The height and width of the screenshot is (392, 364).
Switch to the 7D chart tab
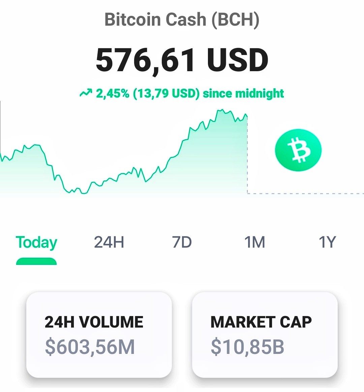[x=182, y=242]
